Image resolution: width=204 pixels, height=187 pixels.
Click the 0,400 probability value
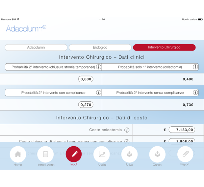pos(188,79)
